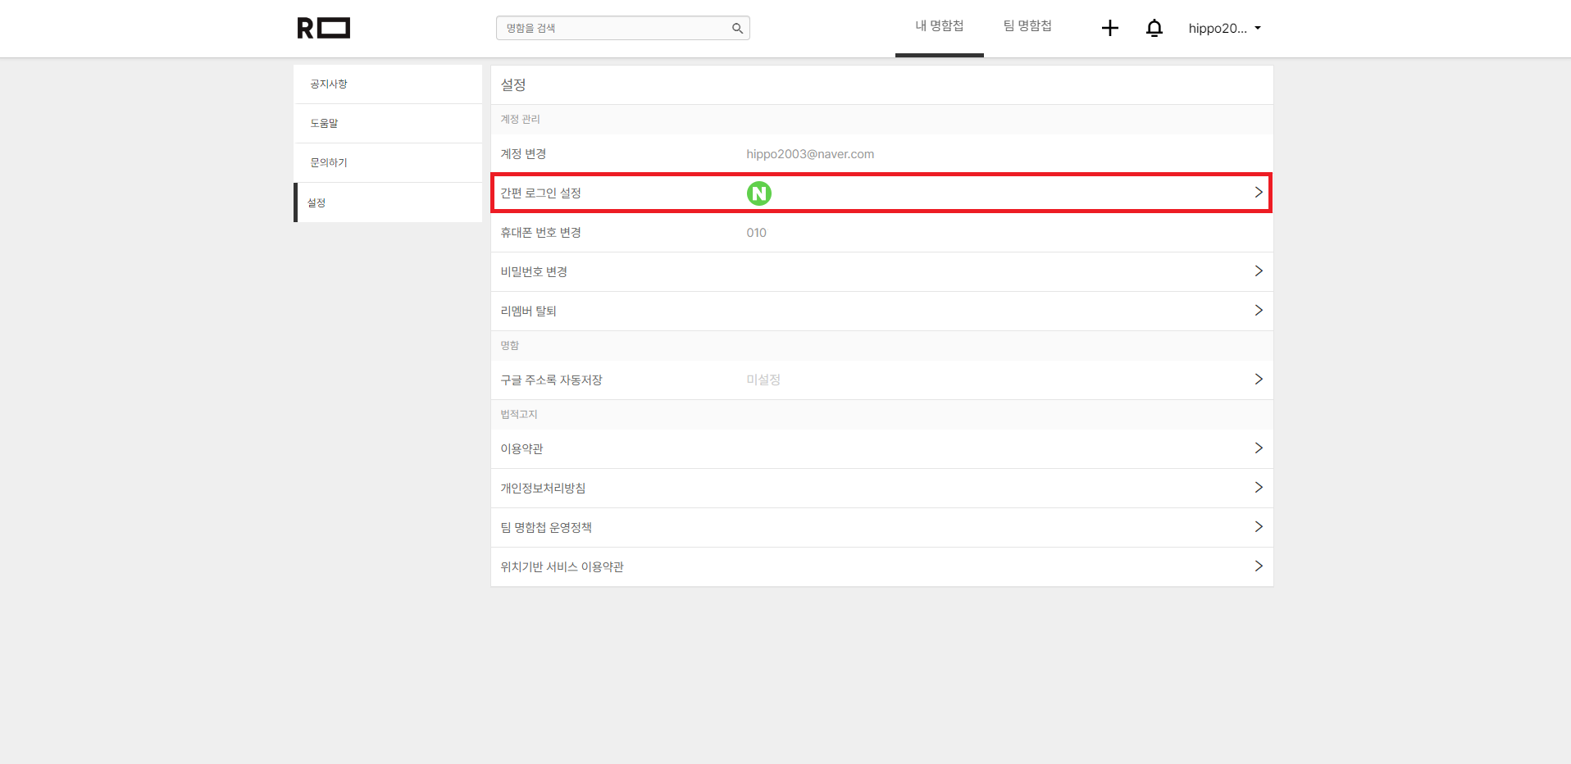Open 문의하기 in the sidebar
1571x764 pixels.
[x=388, y=163]
